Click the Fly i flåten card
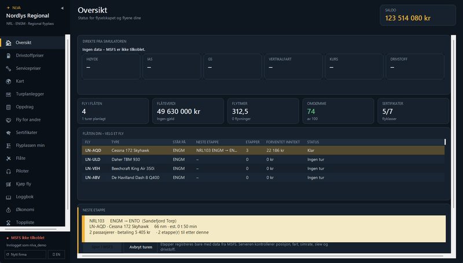 [113, 111]
